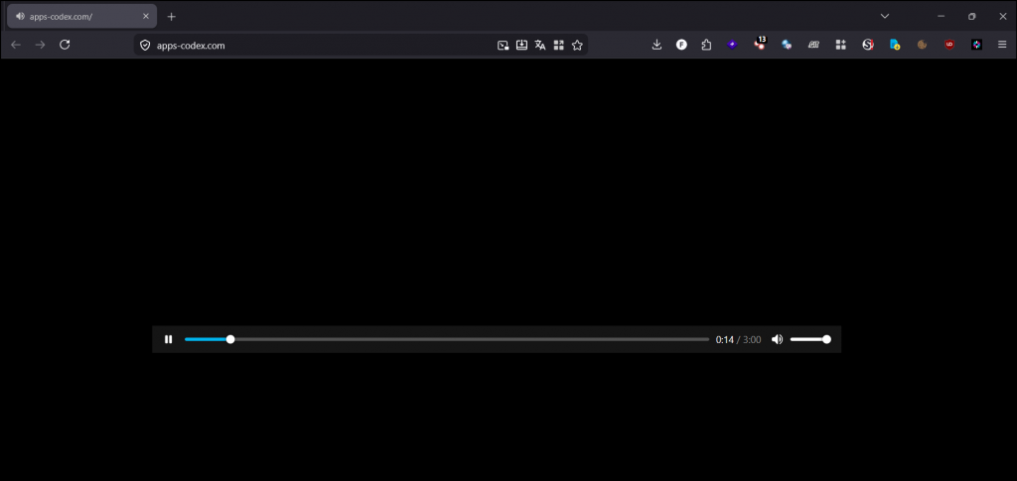Click the volume slider handle
This screenshot has height=481, width=1017.
coord(826,339)
